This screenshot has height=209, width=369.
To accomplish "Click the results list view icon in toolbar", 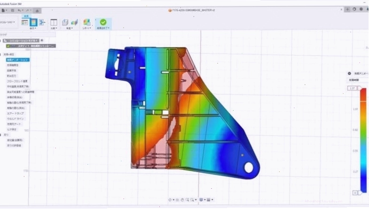I will click(x=24, y=23).
